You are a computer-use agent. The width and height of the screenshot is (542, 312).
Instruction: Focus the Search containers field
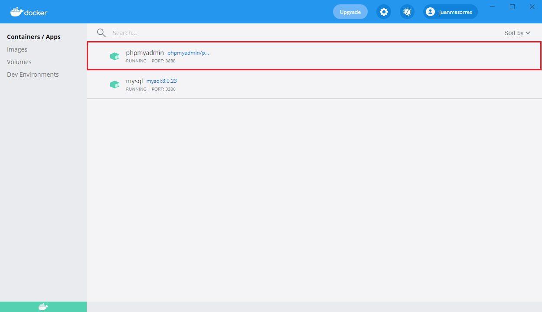pos(260,33)
